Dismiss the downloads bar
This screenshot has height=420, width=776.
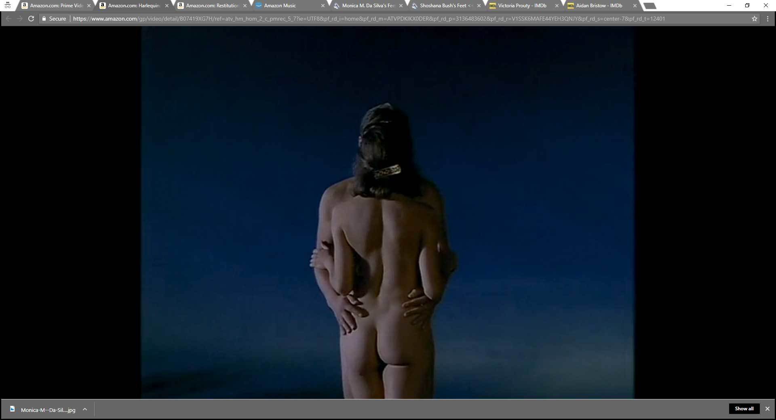(x=767, y=409)
